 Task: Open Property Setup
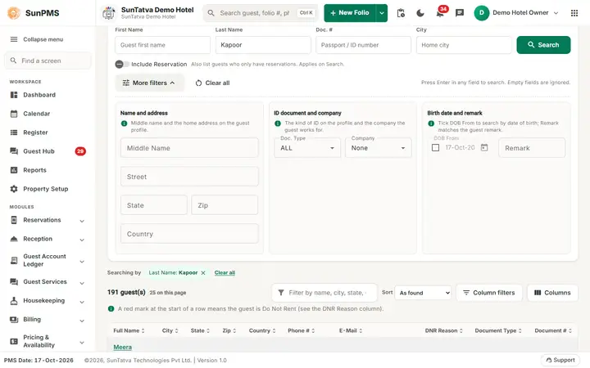coord(48,189)
